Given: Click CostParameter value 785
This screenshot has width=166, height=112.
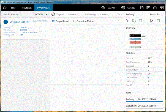Looking at the screenshot, I should click(x=150, y=62).
